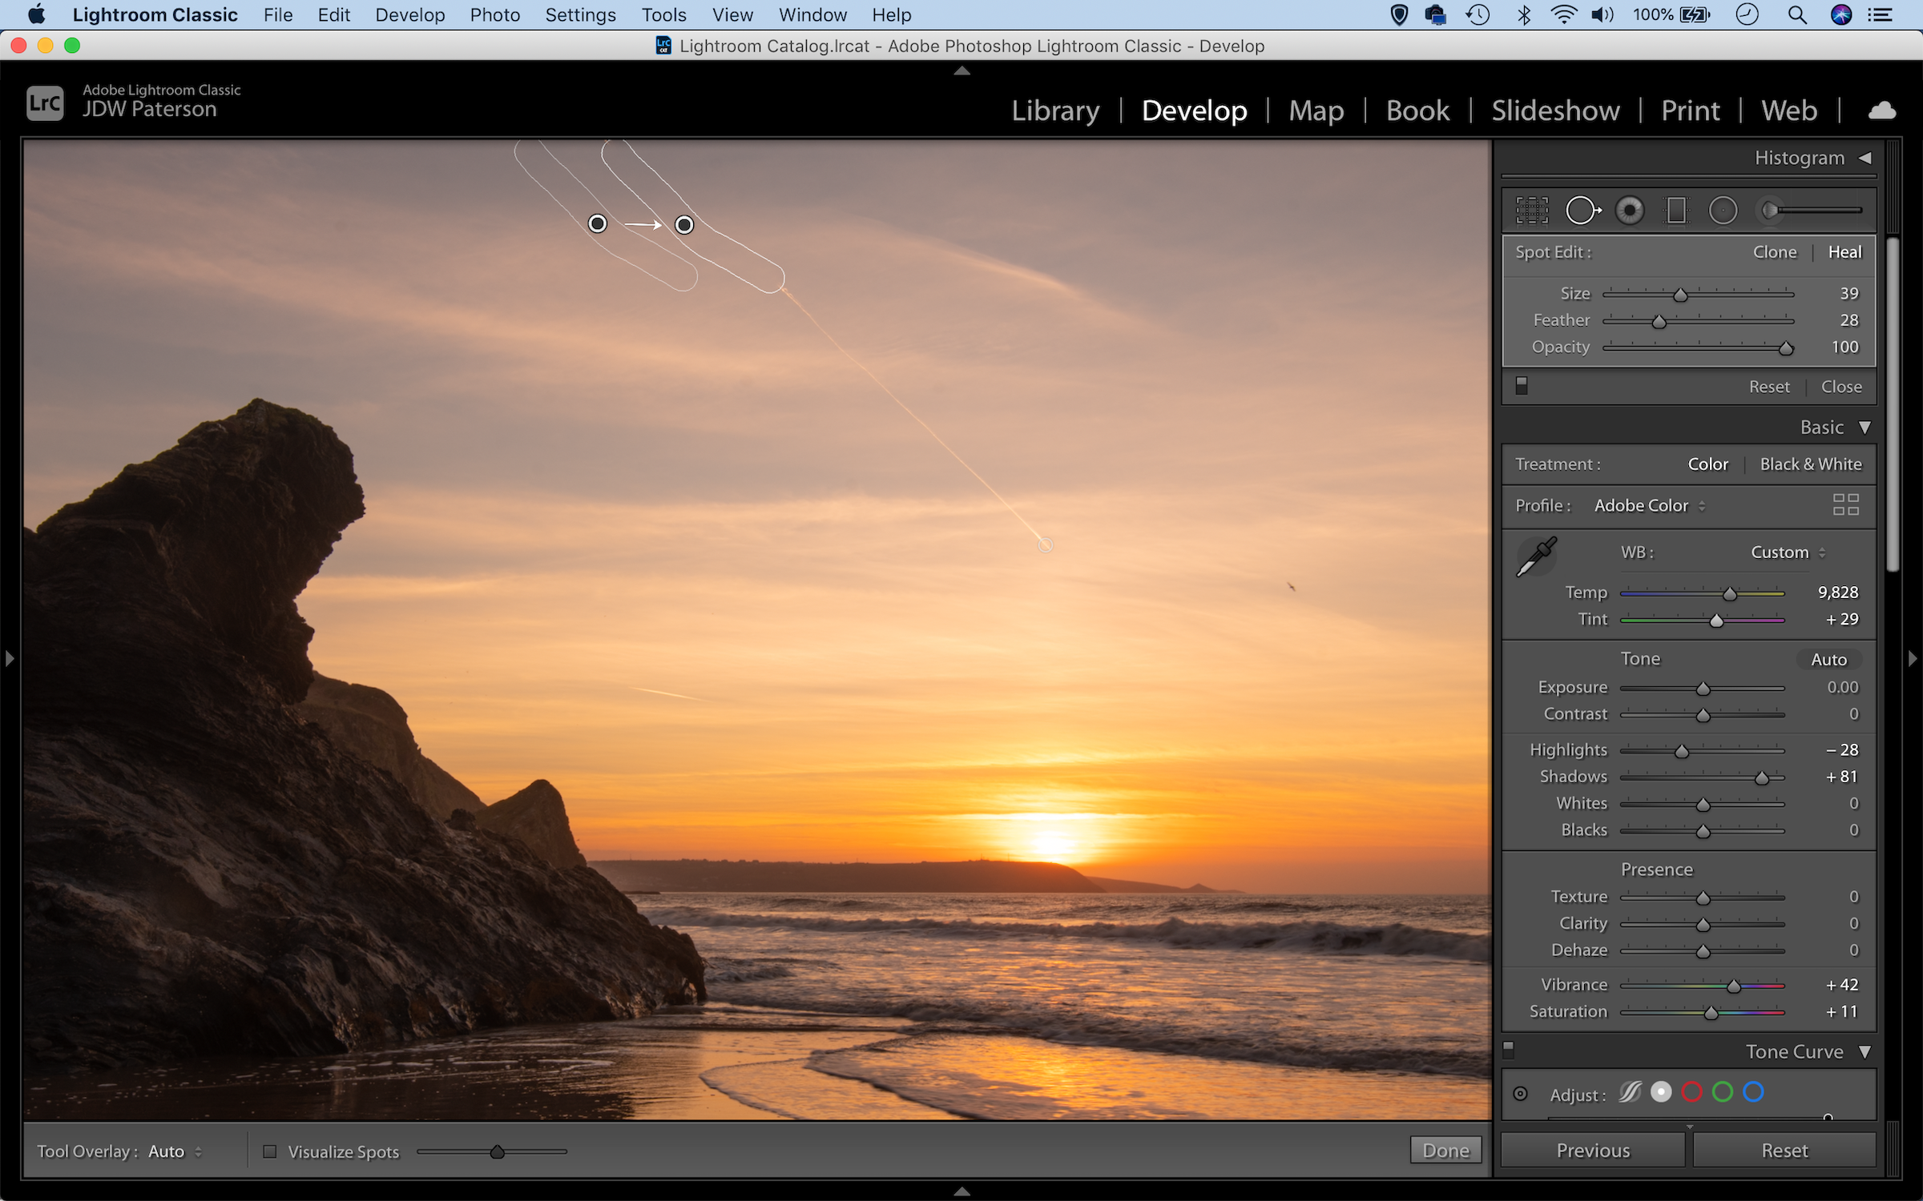
Task: Click the Done button
Action: coord(1445,1151)
